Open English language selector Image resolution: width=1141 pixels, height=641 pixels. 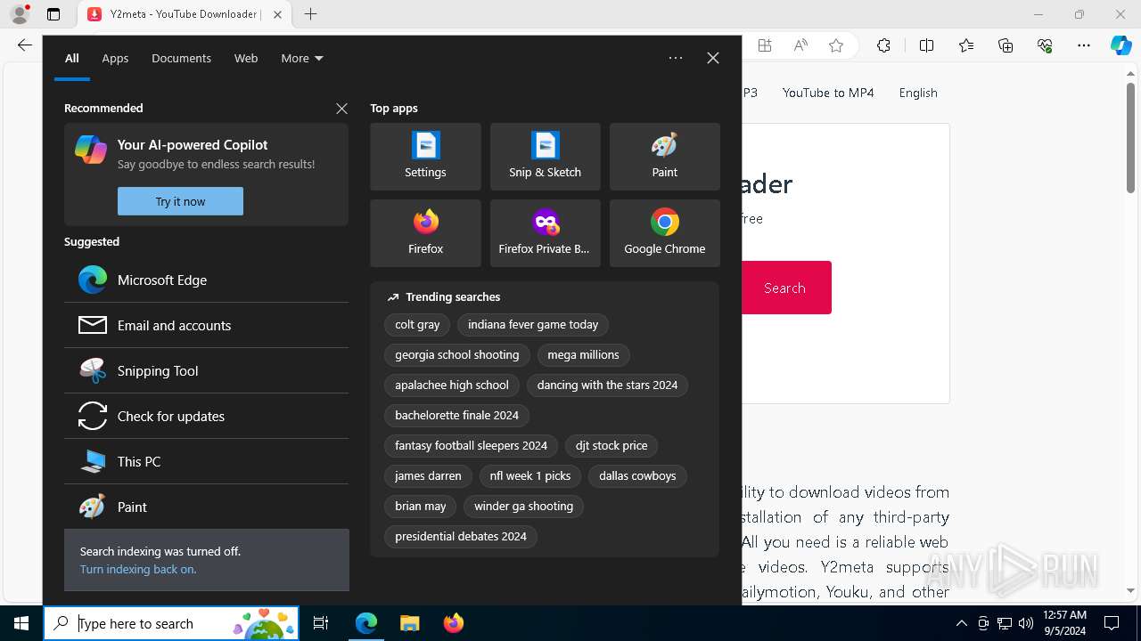918,93
